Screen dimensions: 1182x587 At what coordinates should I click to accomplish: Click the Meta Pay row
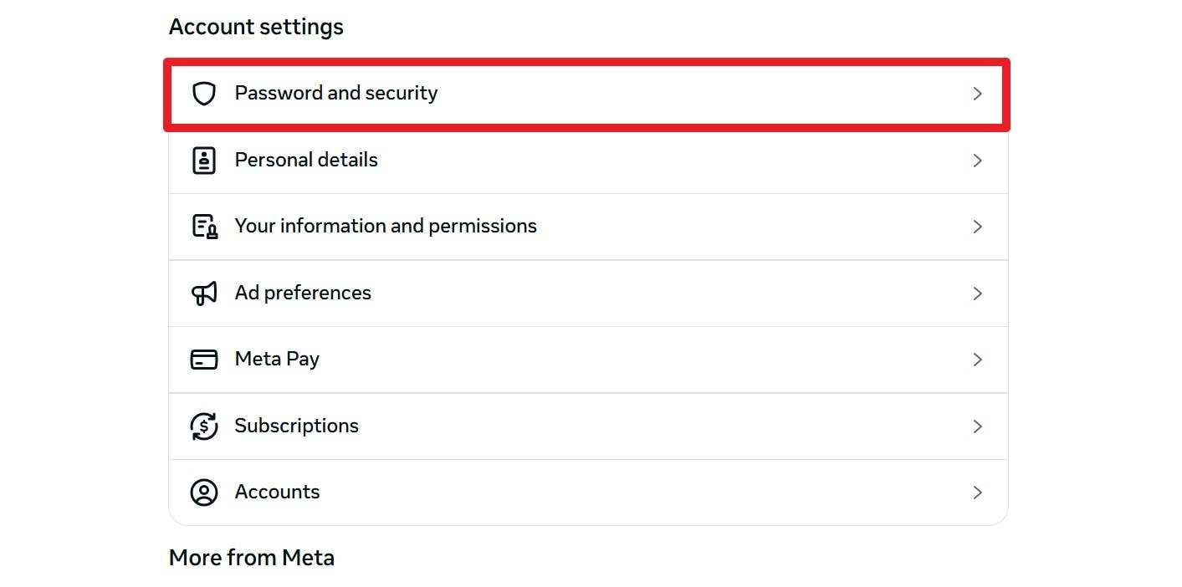(x=586, y=359)
